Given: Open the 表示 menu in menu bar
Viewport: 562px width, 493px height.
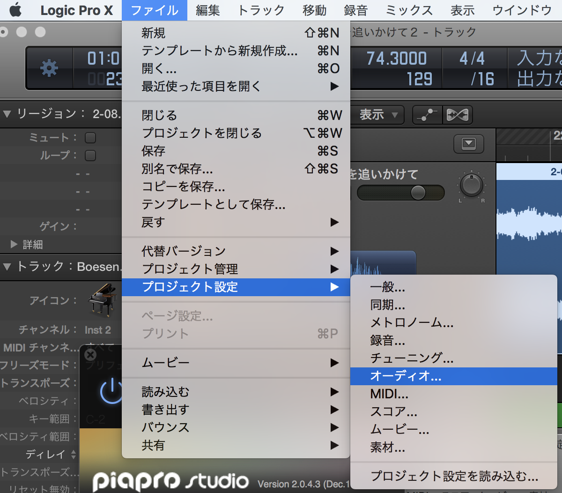Looking at the screenshot, I should (x=463, y=10).
